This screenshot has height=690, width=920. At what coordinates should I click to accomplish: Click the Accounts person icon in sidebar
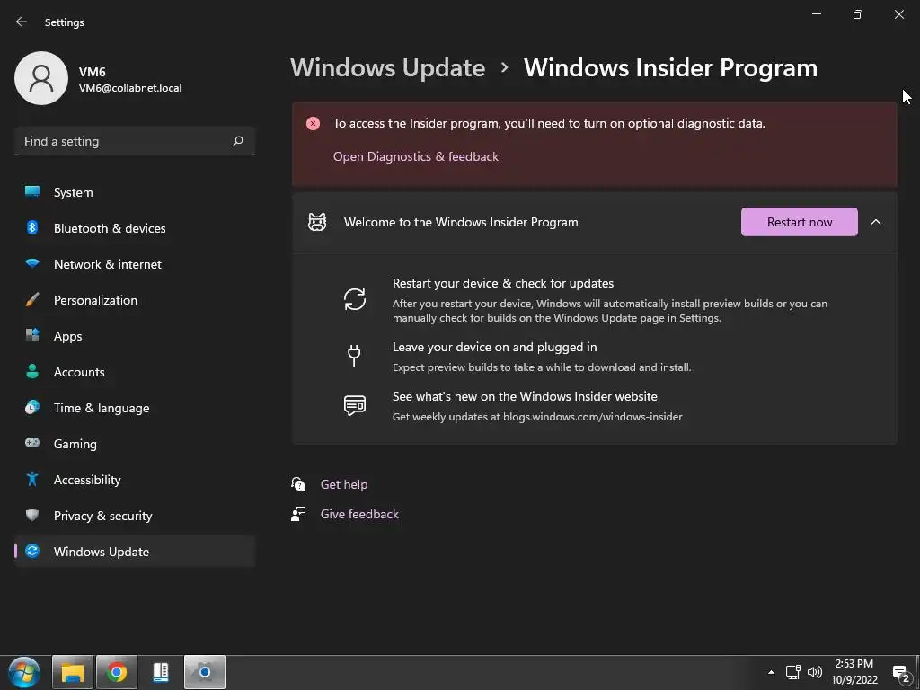coord(32,371)
